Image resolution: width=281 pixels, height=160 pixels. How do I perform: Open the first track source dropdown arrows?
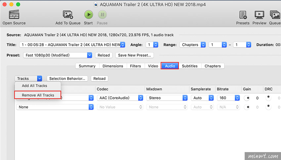tap(91, 98)
